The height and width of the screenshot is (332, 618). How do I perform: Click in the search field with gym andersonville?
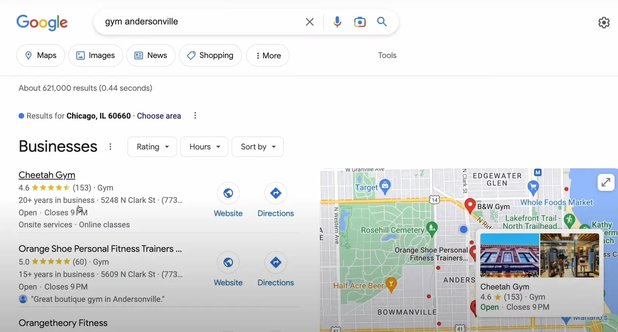200,22
